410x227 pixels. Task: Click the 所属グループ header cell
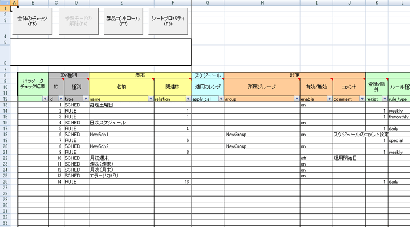point(262,87)
